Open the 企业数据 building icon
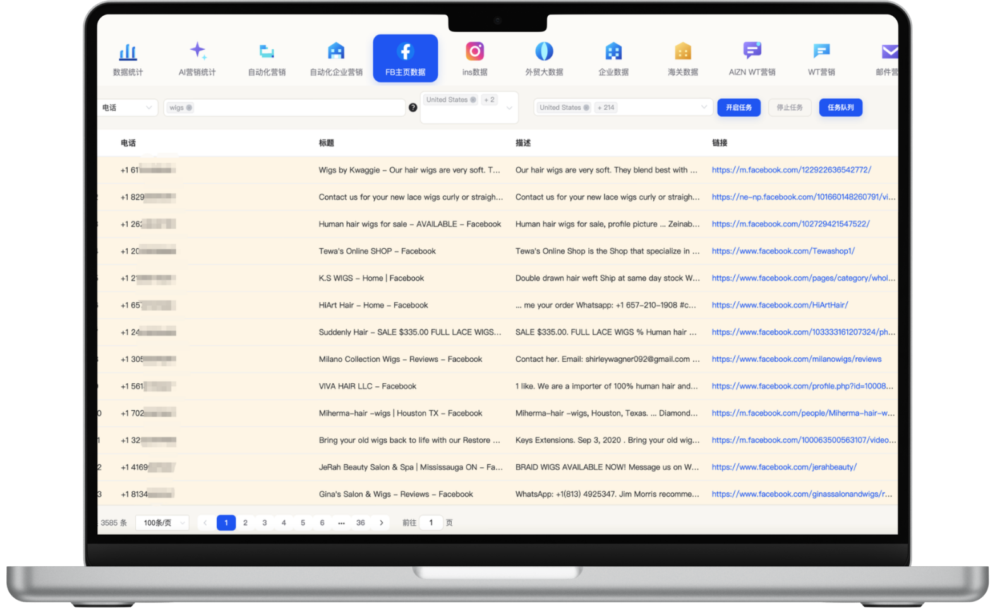The width and height of the screenshot is (995, 608). click(x=613, y=51)
